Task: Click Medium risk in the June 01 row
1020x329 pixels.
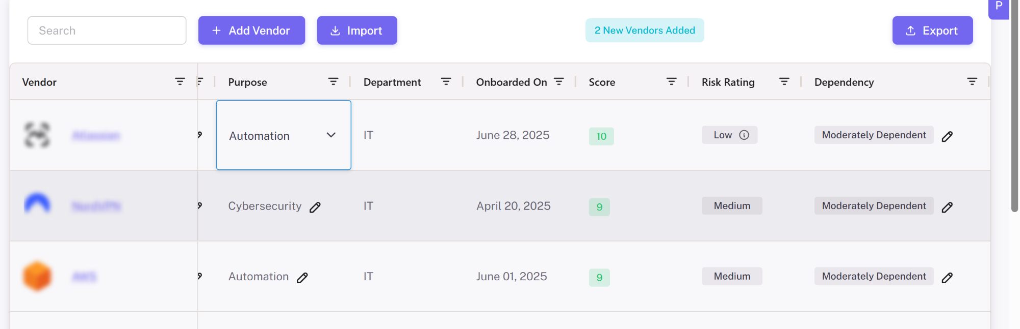Action: (732, 276)
